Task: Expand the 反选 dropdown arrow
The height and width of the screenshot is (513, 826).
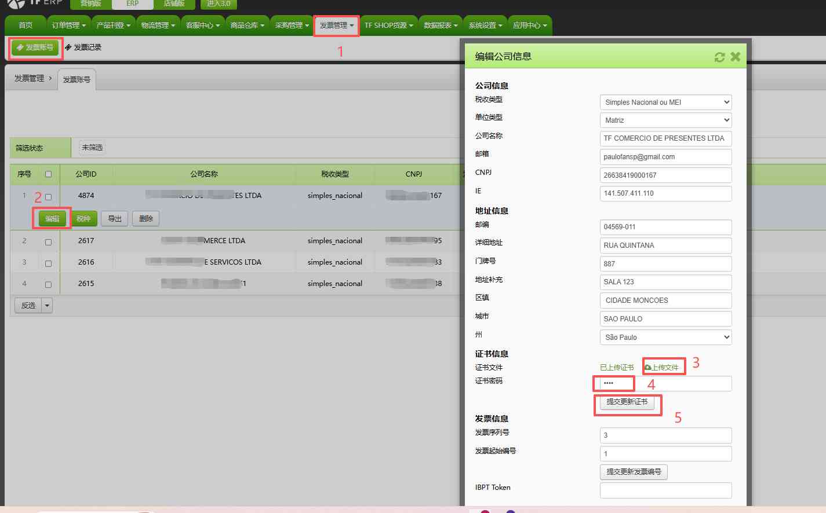Action: click(46, 305)
